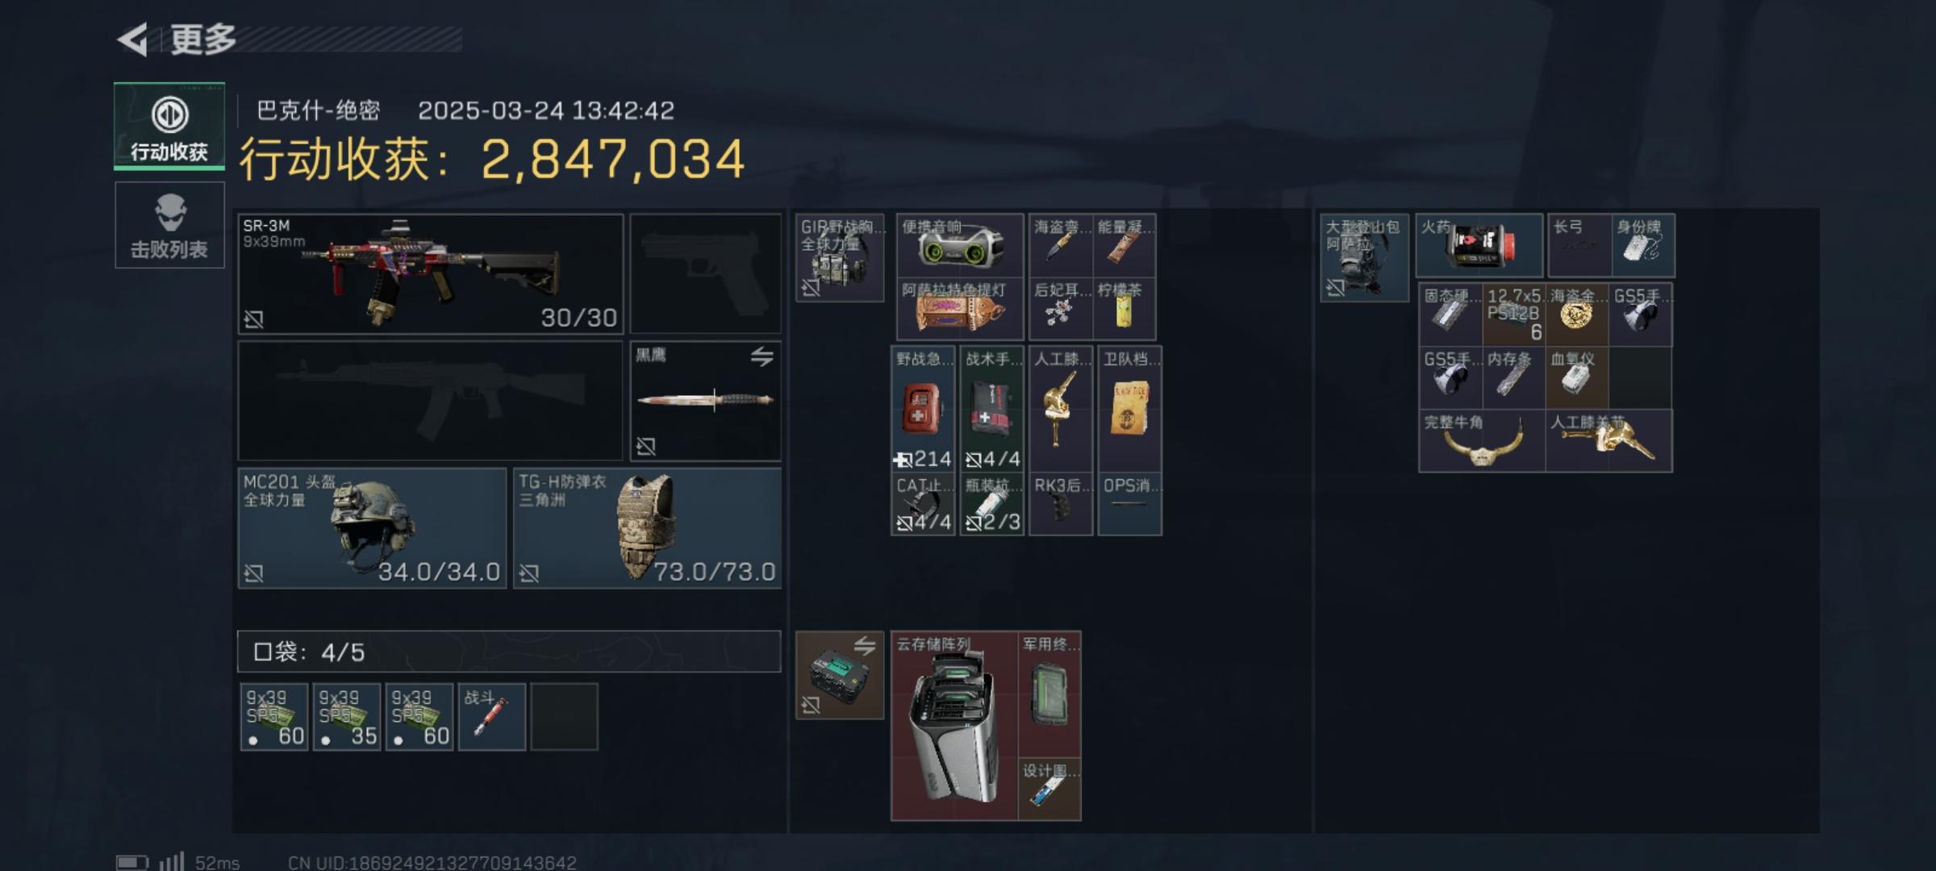1936x871 pixels.
Task: Select the 野战急救包 medkit showing 214
Action: coord(923,409)
